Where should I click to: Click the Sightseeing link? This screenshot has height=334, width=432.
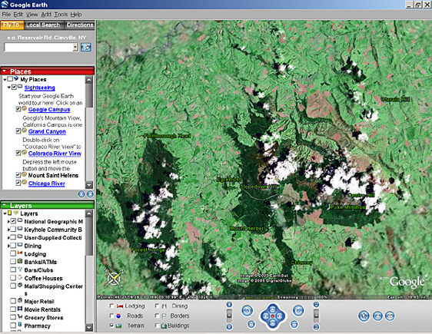pyautogui.click(x=39, y=88)
